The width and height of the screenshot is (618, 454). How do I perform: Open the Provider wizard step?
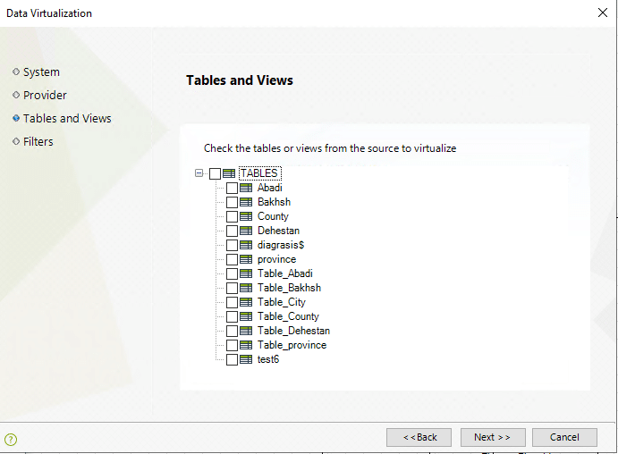pyautogui.click(x=45, y=96)
